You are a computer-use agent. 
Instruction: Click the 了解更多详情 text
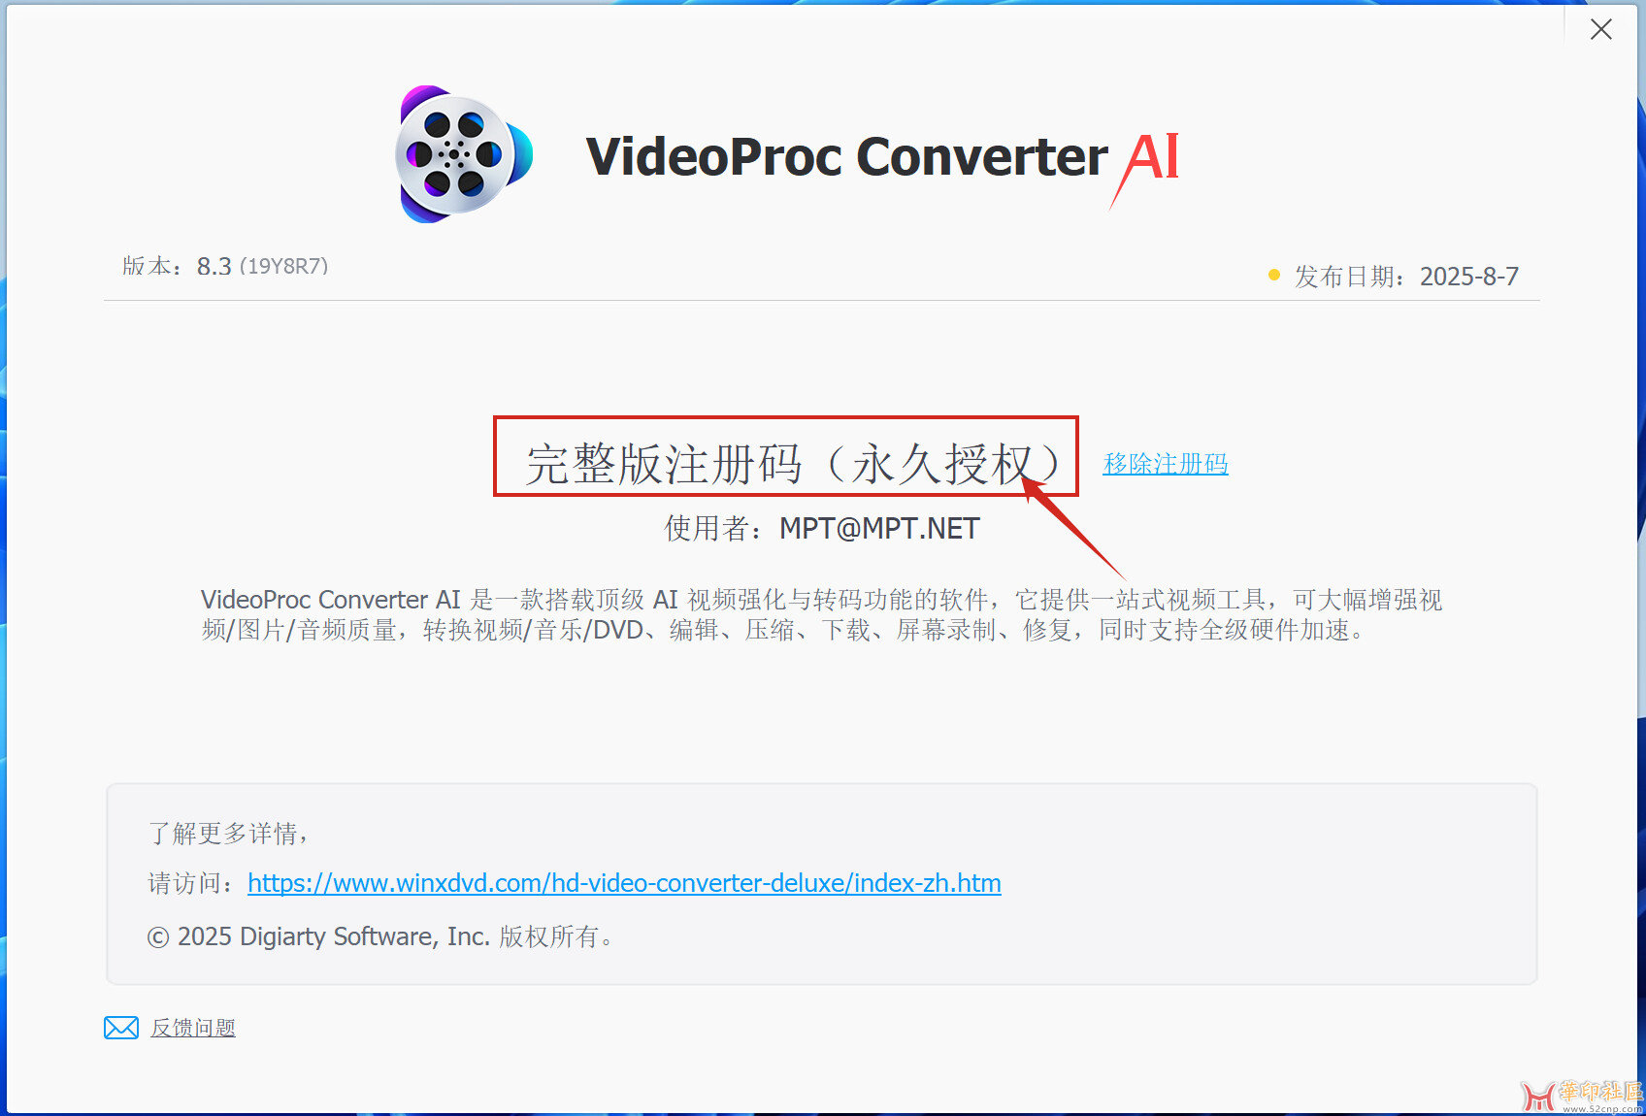(228, 834)
